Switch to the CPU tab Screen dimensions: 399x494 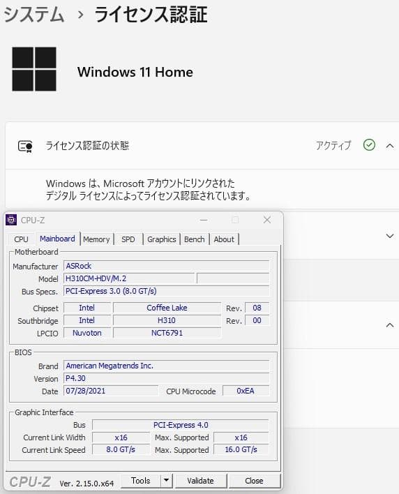point(21,239)
